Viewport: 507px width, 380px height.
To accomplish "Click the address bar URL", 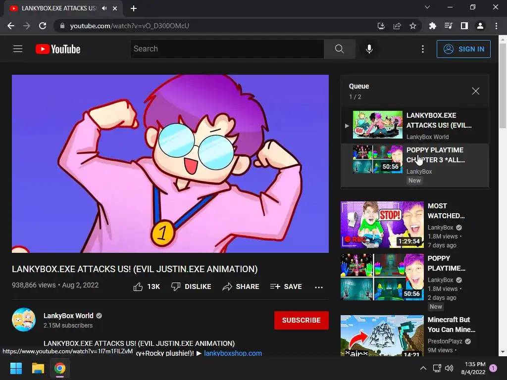I will point(129,26).
